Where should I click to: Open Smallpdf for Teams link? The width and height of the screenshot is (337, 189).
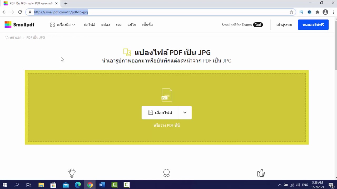(242, 25)
